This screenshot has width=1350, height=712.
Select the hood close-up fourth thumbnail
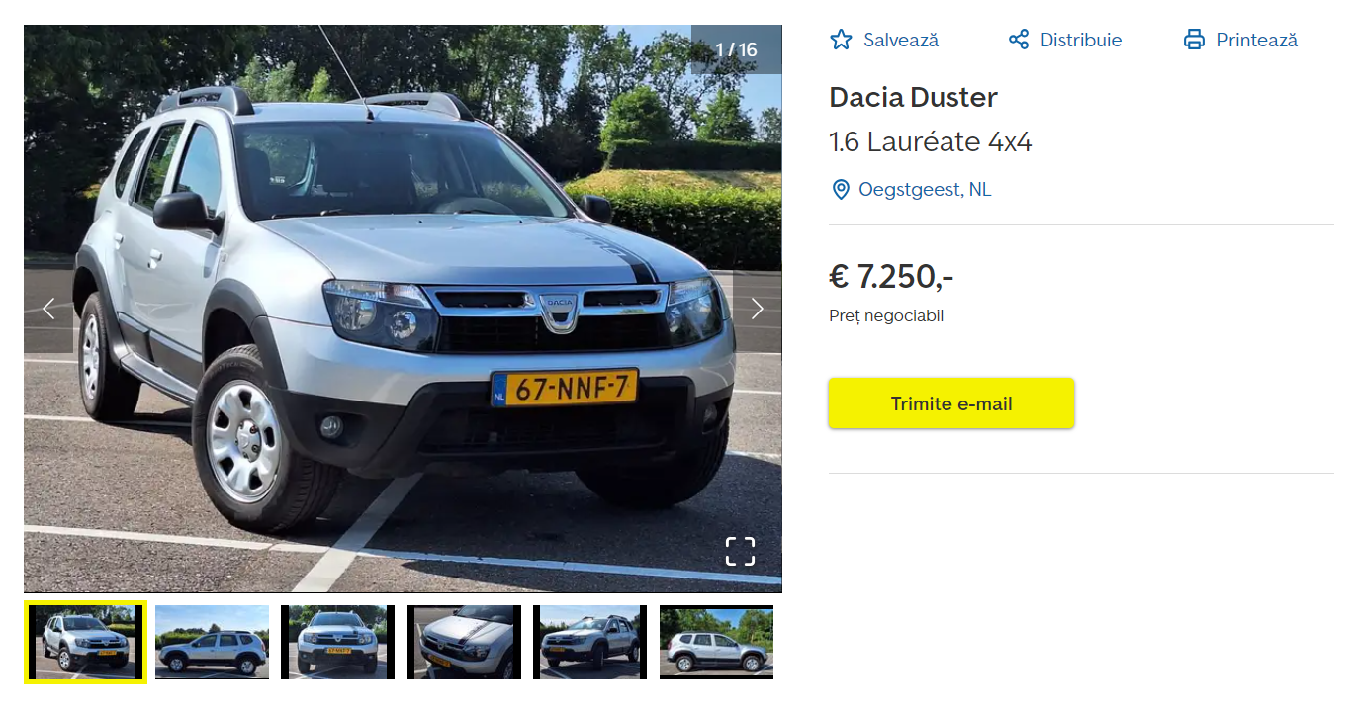click(x=464, y=642)
